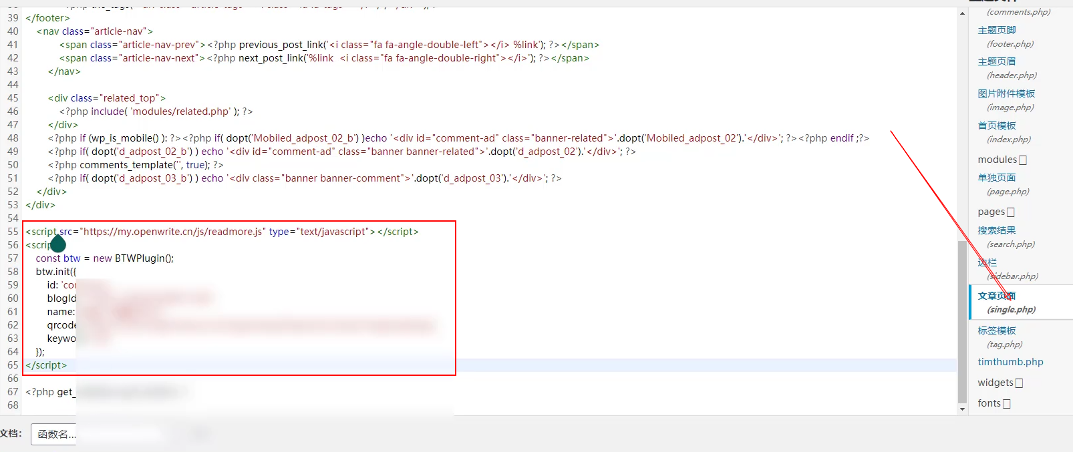This screenshot has width=1073, height=452.
Task: Click the code editor scrollbar up arrow
Action: 962,13
